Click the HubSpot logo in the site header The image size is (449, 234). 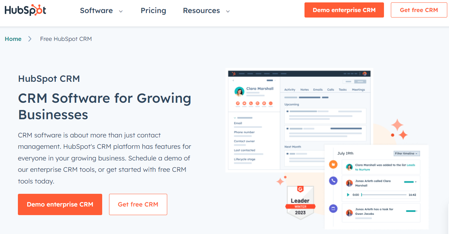pyautogui.click(x=25, y=10)
